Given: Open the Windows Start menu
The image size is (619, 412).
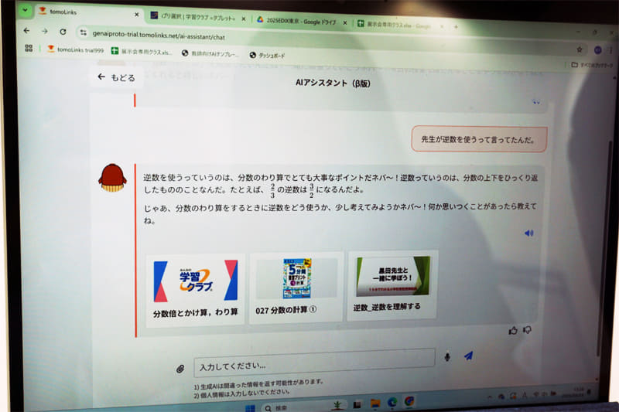Looking at the screenshot, I should point(250,408).
